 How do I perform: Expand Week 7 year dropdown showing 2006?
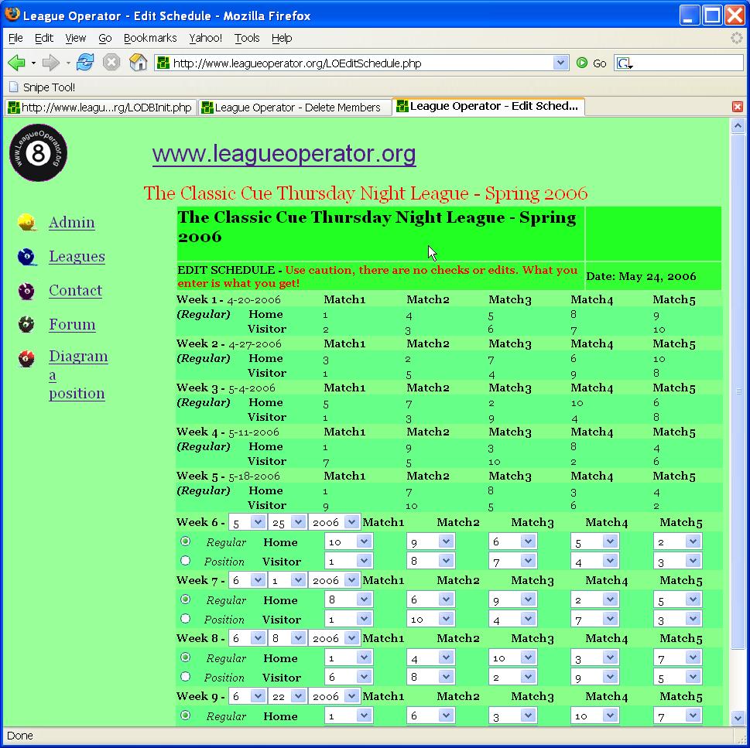[334, 580]
